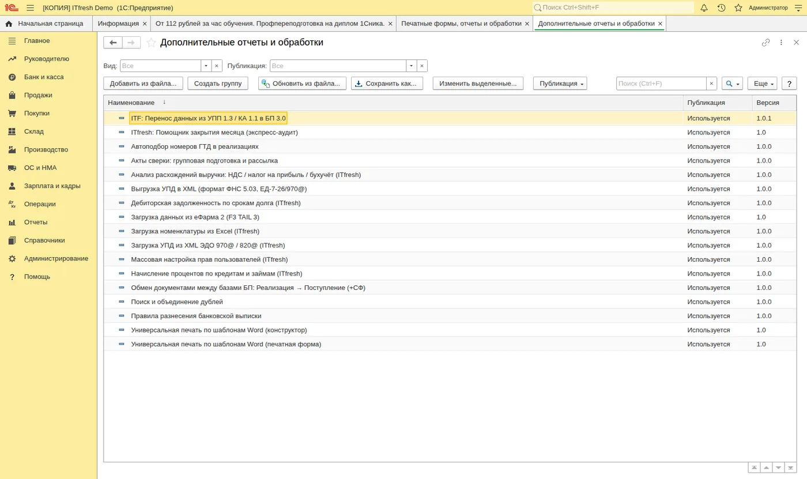Viewport: 807px width, 479px height.
Task: Focus the Поиск (Ctrl+F) list search field
Action: click(661, 84)
